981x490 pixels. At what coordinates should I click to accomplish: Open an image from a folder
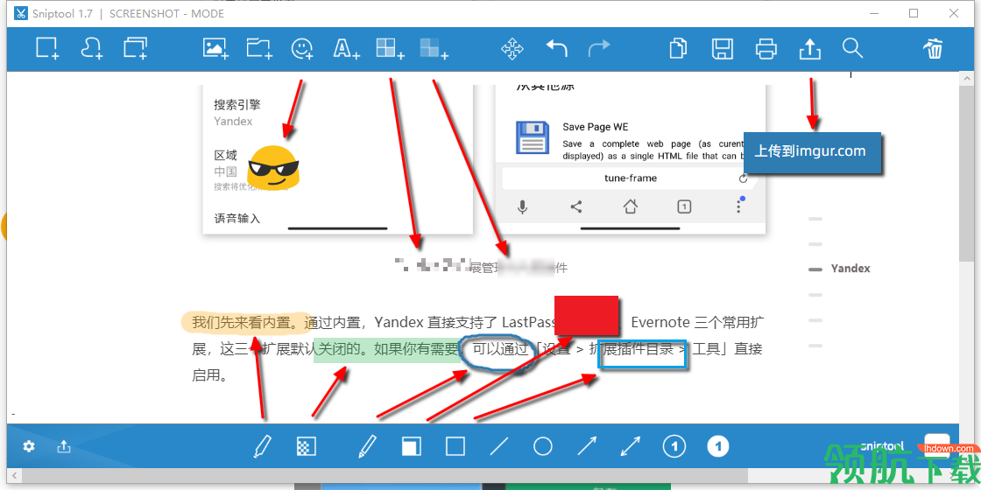258,48
